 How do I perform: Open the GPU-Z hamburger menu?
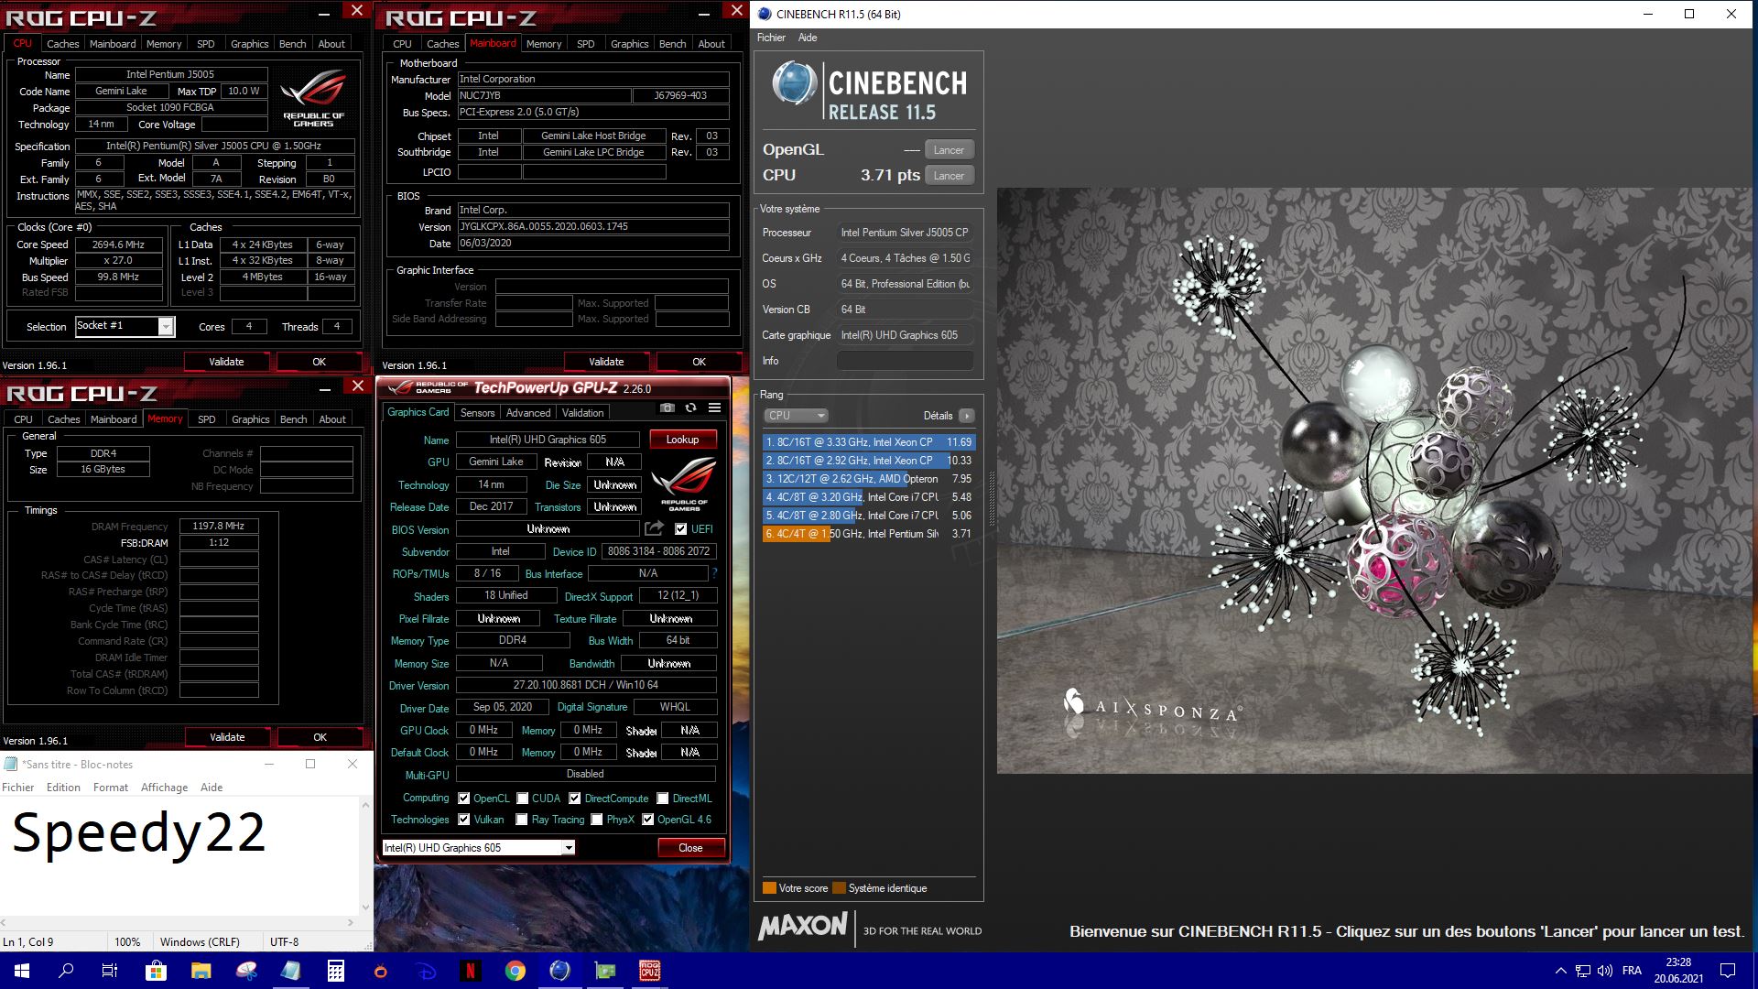click(x=714, y=408)
